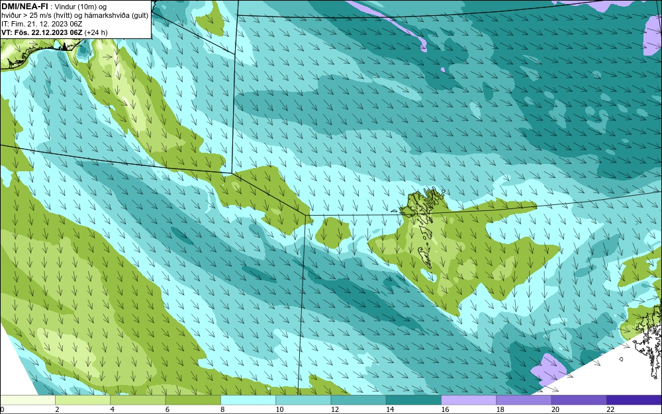Click the "DMI/NEA-FI" title text
The width and height of the screenshot is (662, 414).
[x=24, y=6]
